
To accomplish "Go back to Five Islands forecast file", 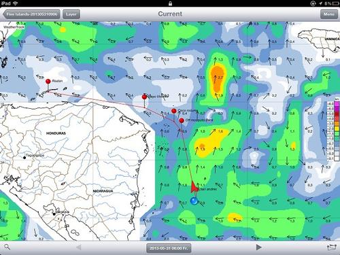I will pos(32,14).
